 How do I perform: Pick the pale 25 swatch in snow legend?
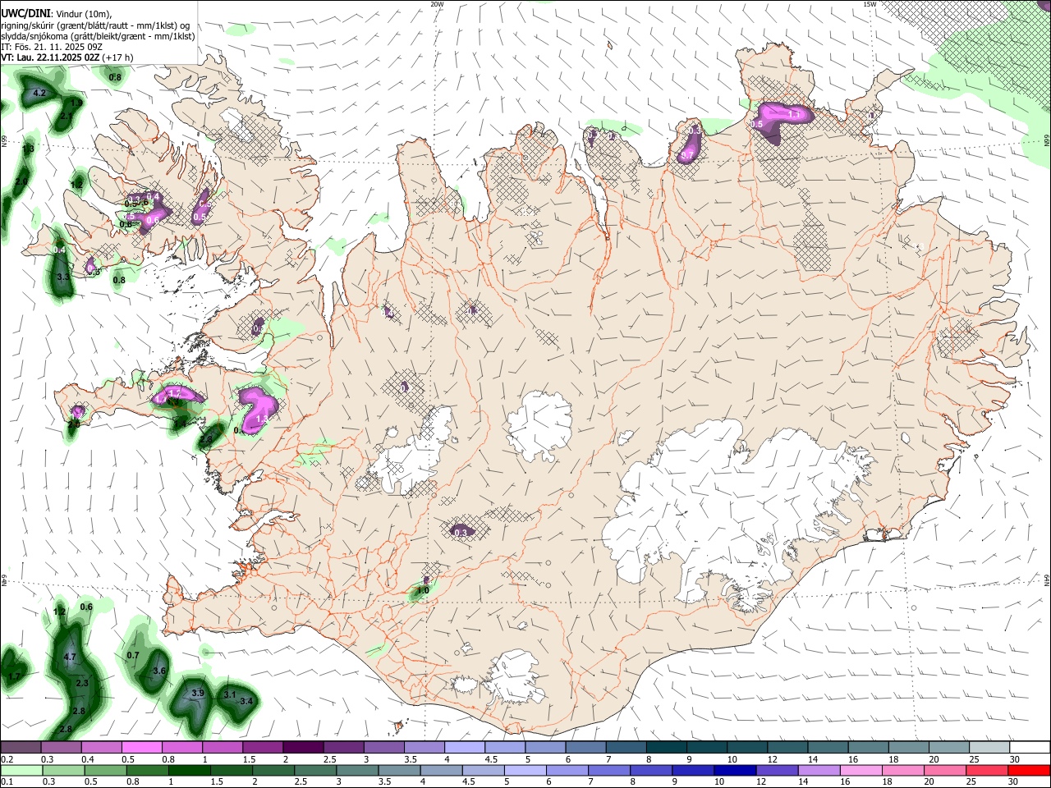coord(989,748)
